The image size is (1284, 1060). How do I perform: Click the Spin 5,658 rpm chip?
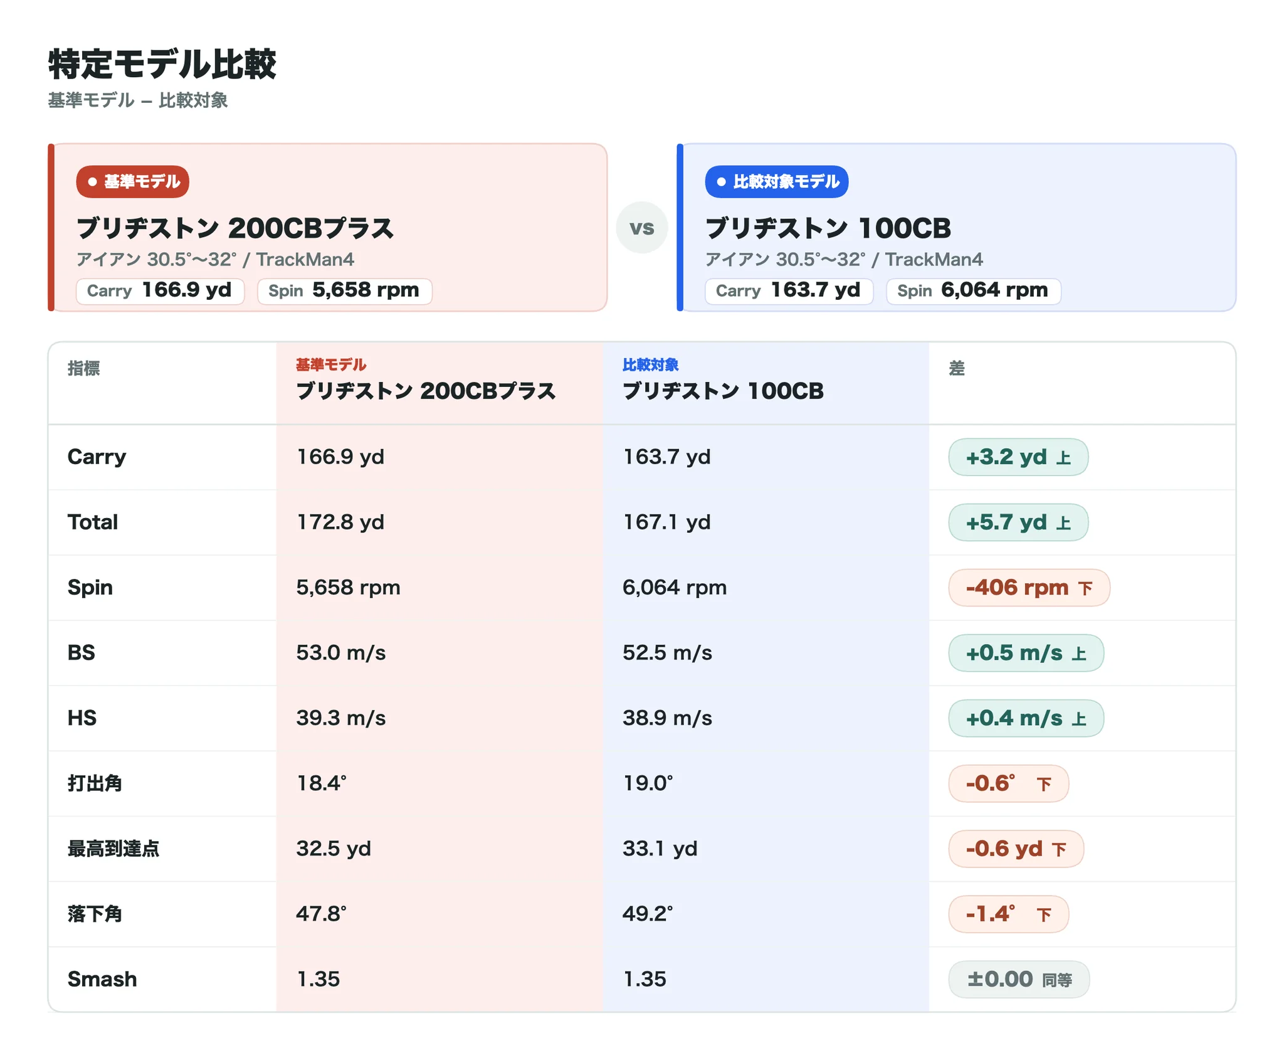pyautogui.click(x=344, y=291)
